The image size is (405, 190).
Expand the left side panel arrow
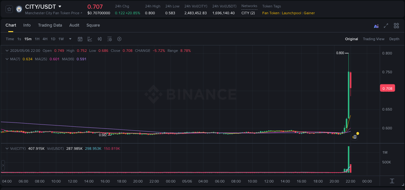pos(3,165)
